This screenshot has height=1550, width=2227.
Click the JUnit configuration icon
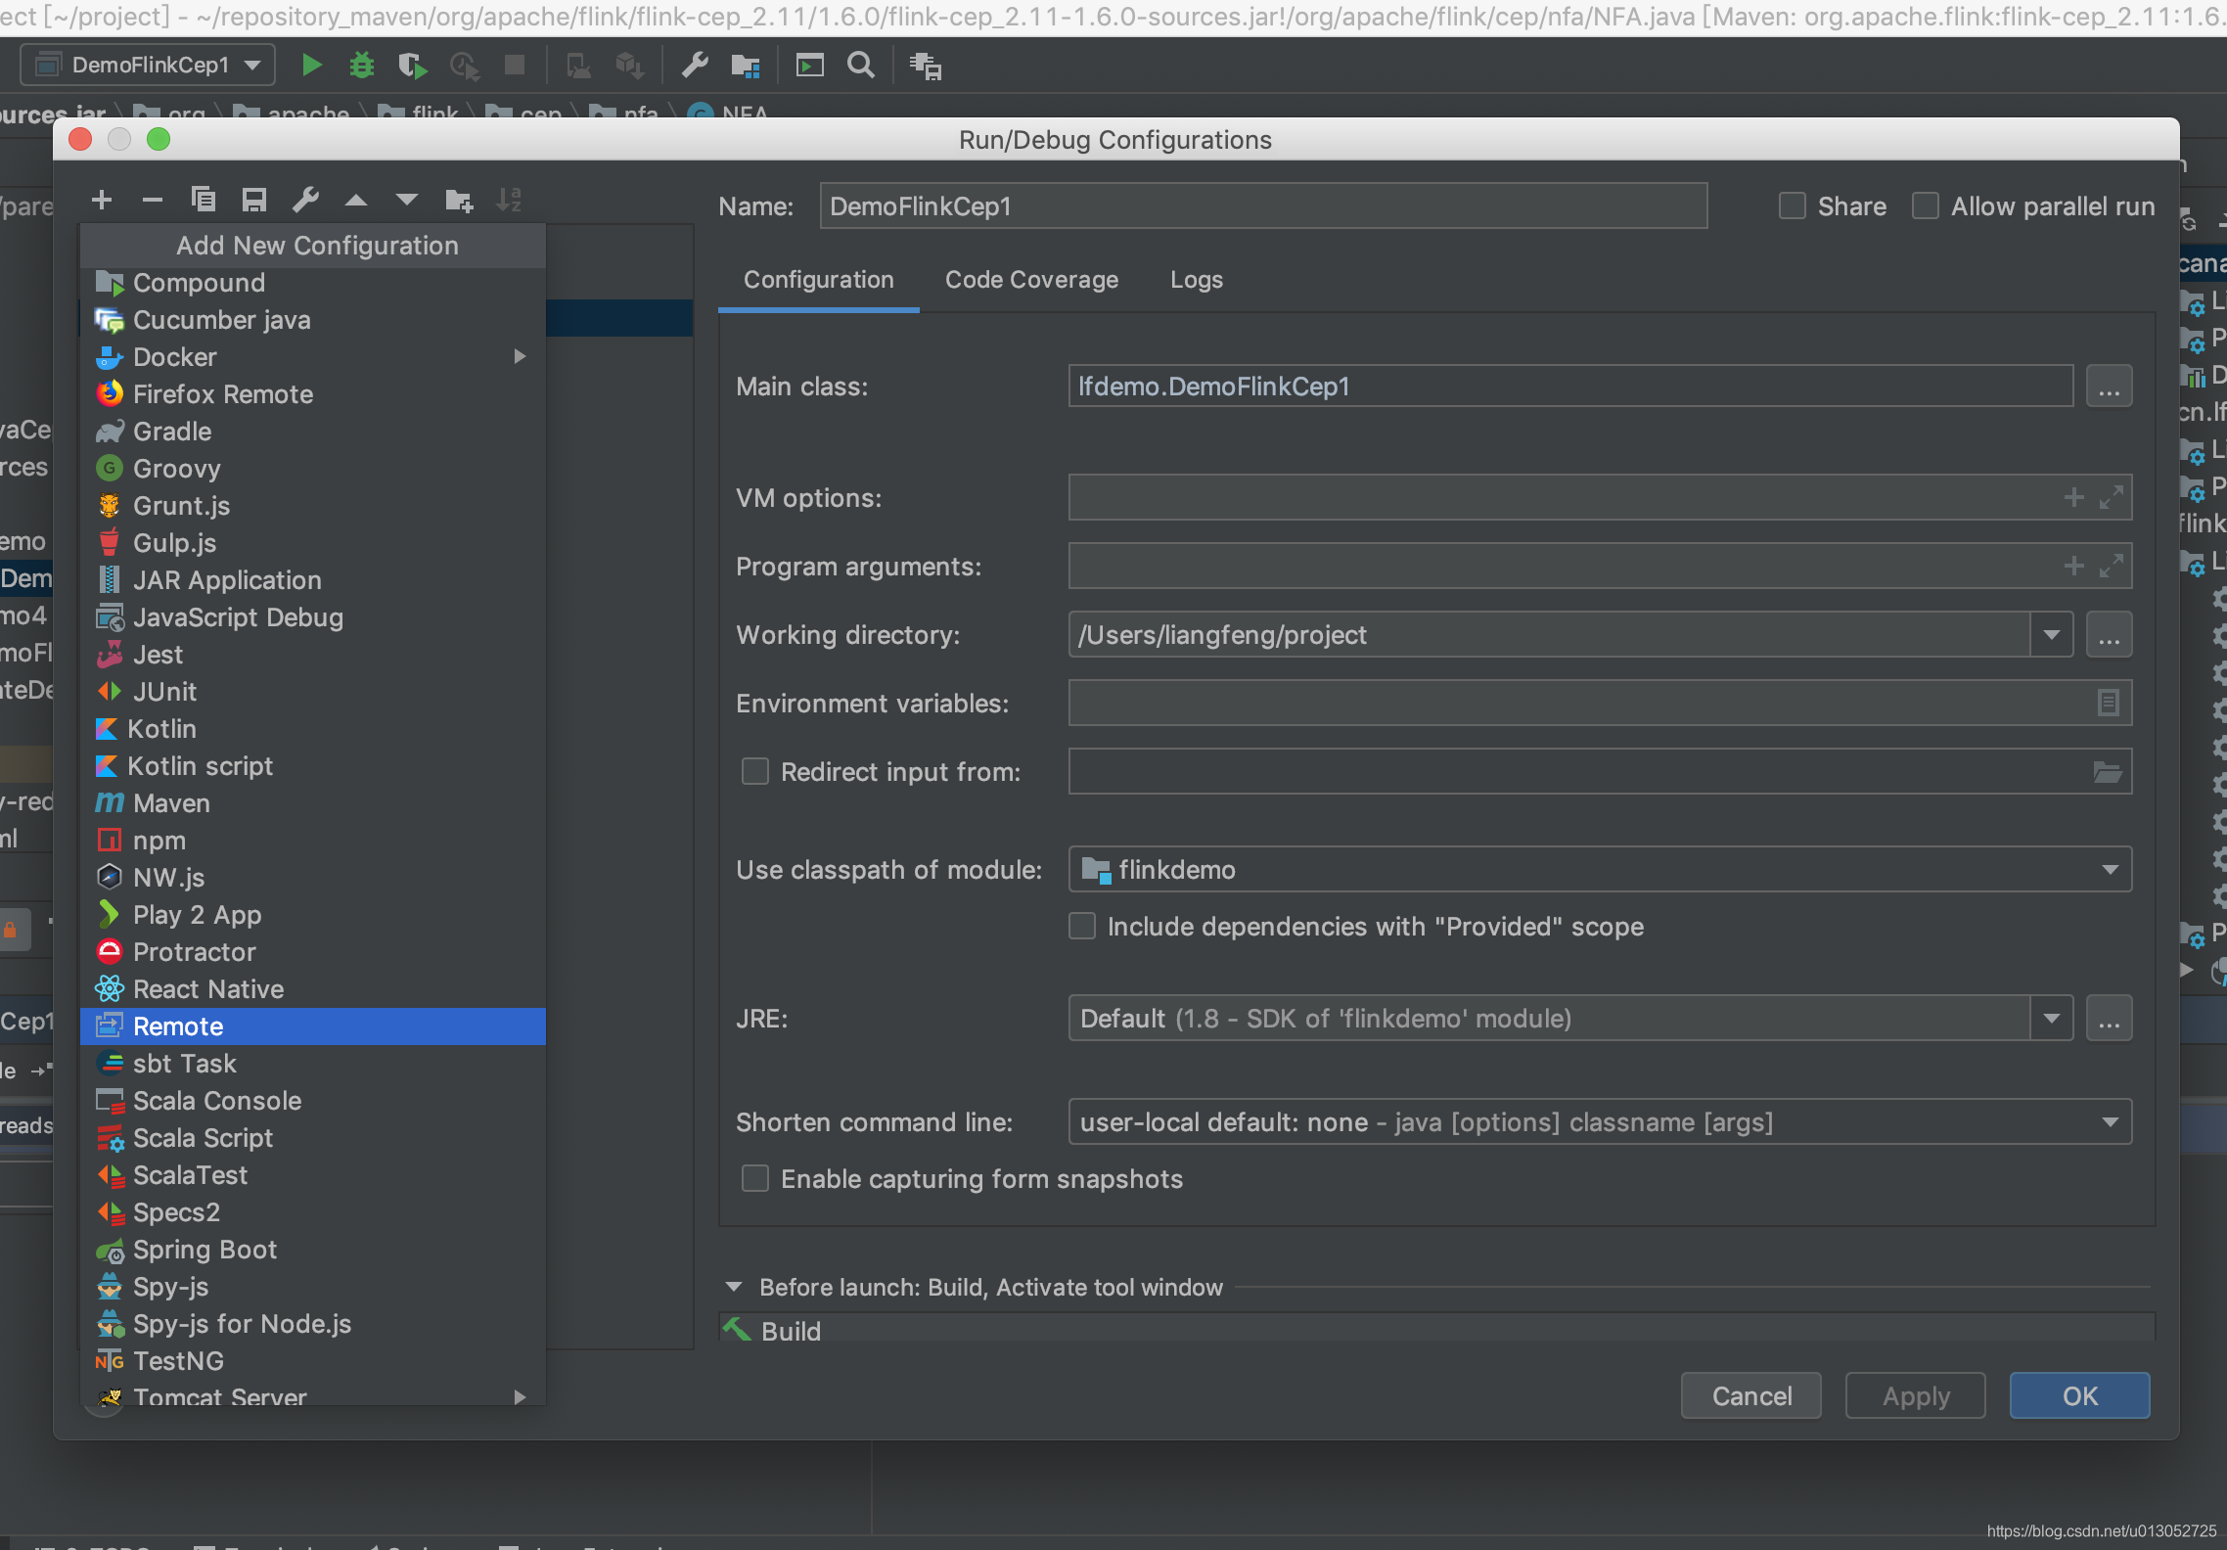[109, 691]
